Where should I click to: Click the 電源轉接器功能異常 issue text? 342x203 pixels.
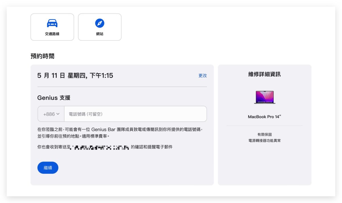click(x=264, y=141)
